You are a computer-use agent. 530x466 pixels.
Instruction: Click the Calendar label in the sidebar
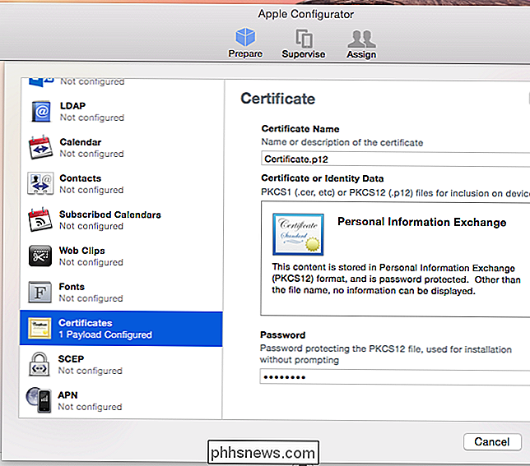[81, 142]
